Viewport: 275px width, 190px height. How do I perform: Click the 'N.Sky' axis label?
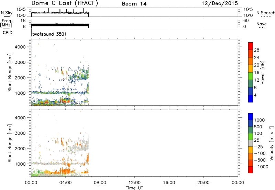[x=7, y=13]
